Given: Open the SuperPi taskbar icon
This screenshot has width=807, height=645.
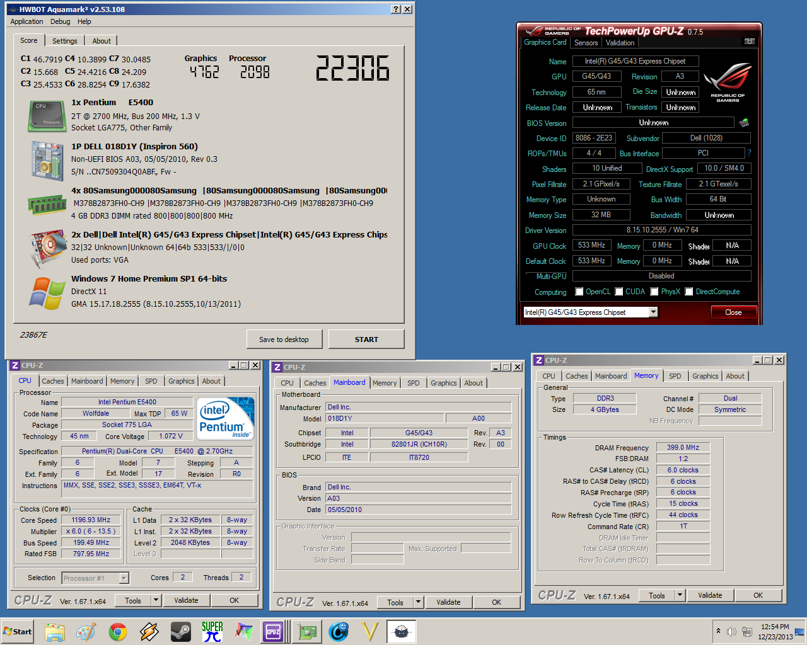Looking at the screenshot, I should (212, 632).
